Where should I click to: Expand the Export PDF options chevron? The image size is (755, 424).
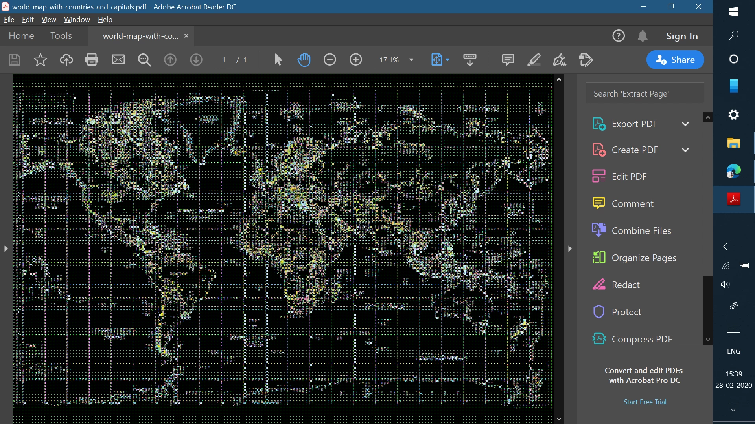tap(685, 124)
